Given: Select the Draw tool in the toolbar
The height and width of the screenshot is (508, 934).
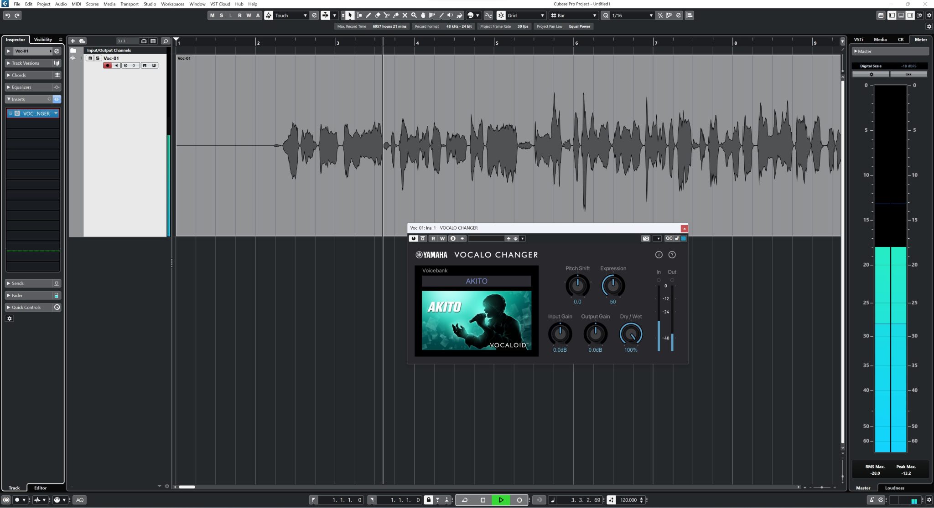Looking at the screenshot, I should pyautogui.click(x=368, y=15).
